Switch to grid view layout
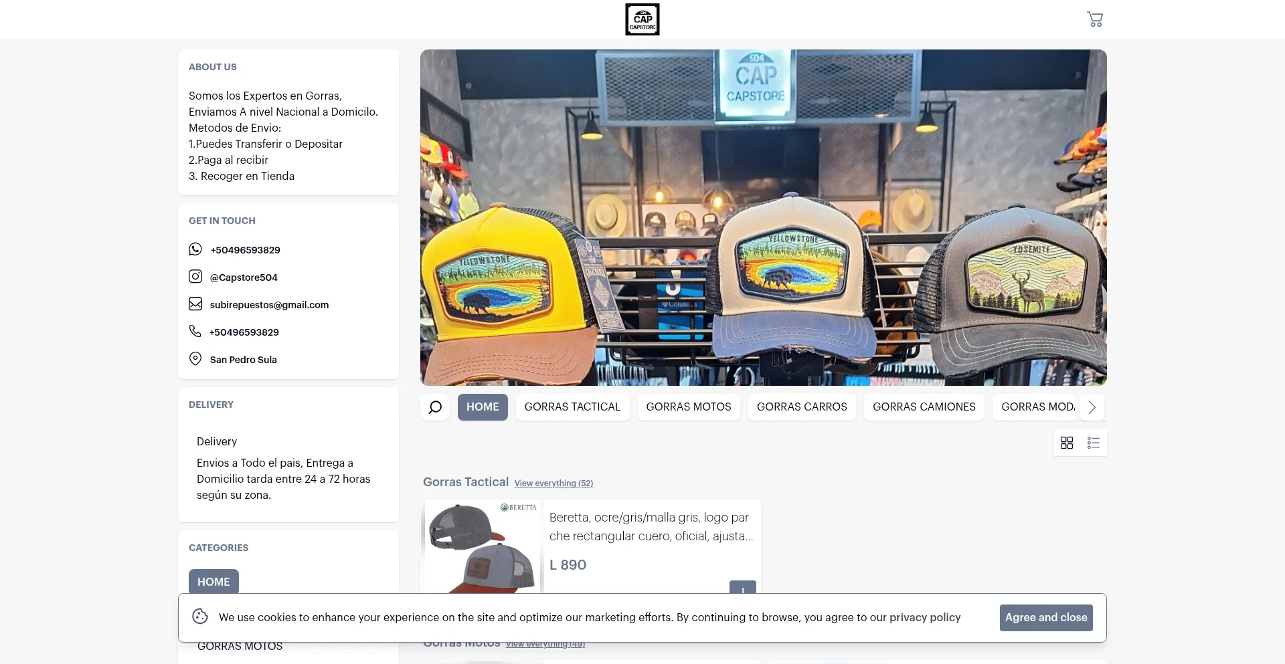1285x664 pixels. click(x=1067, y=443)
